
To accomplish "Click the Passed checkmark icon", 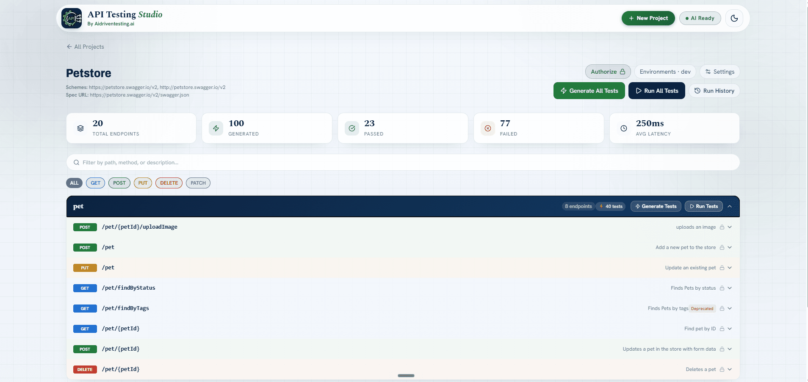I will click(352, 128).
